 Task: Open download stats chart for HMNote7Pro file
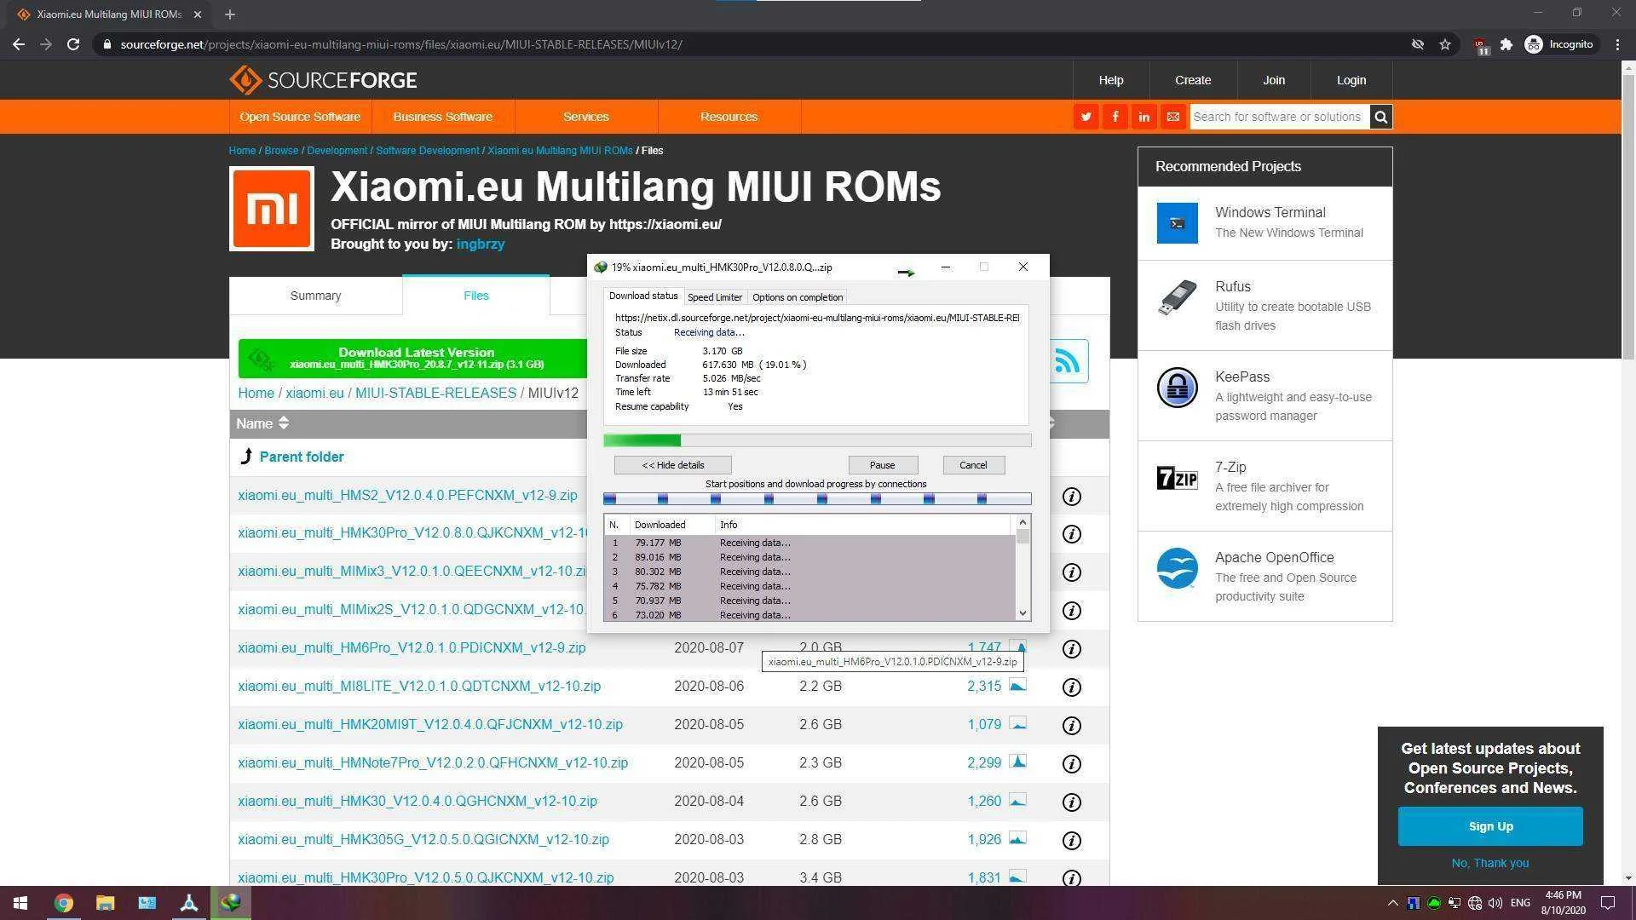[x=1017, y=762]
